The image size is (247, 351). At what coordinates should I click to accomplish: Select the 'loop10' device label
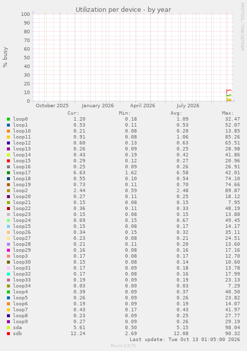pos(22,131)
